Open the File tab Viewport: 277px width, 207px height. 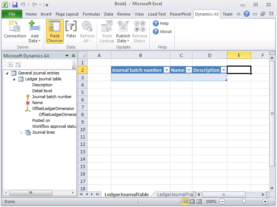click(12, 14)
